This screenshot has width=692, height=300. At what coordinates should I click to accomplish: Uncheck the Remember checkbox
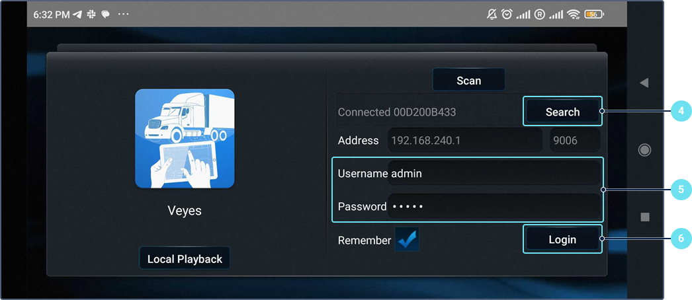(406, 240)
